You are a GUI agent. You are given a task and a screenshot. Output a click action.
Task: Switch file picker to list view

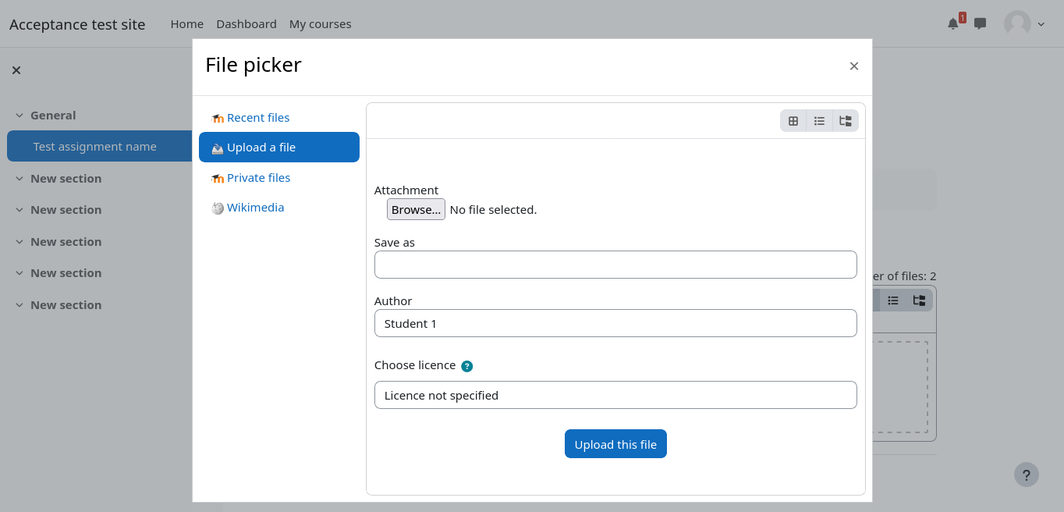pyautogui.click(x=819, y=121)
